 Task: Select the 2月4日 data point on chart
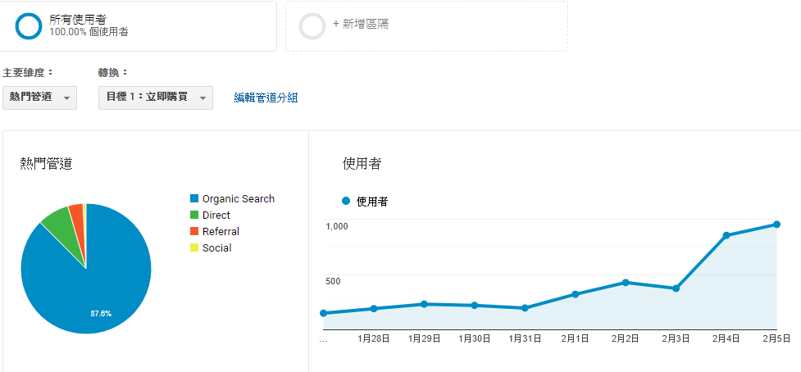pos(726,236)
